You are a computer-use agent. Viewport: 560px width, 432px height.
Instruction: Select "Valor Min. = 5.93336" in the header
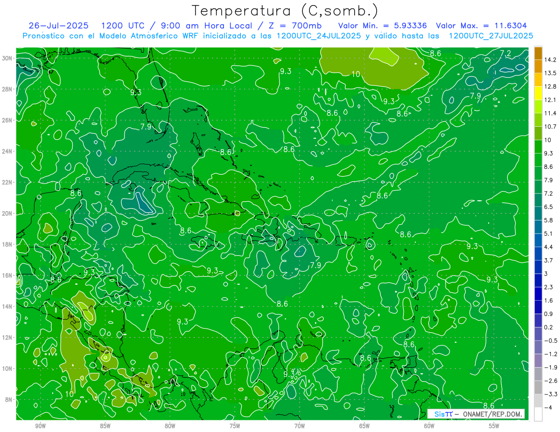[382, 25]
